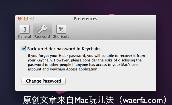Click the Shortcuts tab label text
The width and height of the screenshot is (172, 105).
[61, 36]
